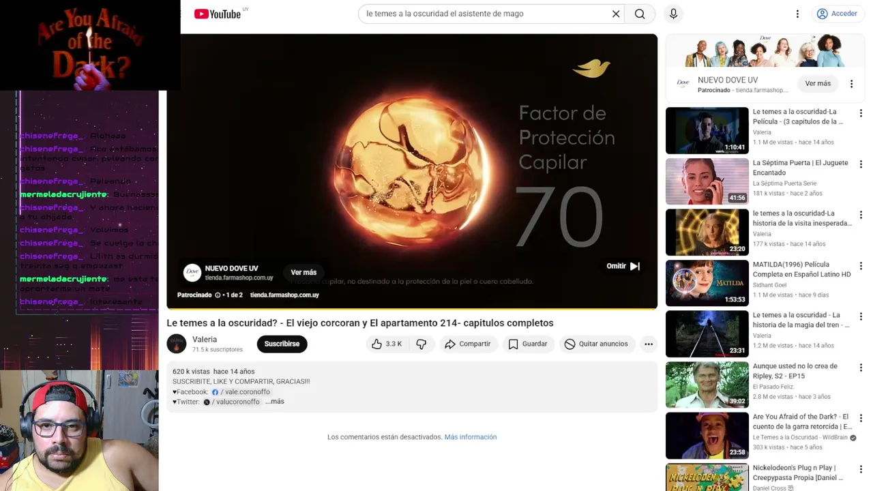Open channel name El Pasado Feliz.
873x491 pixels.
[774, 387]
